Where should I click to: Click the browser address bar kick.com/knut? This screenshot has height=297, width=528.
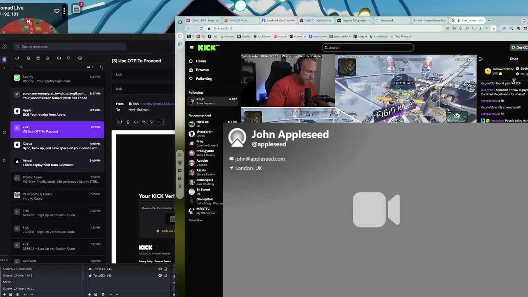324,28
